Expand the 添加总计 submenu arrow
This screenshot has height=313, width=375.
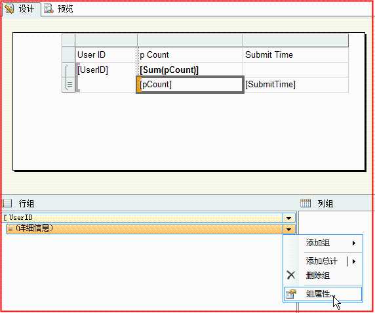click(354, 261)
